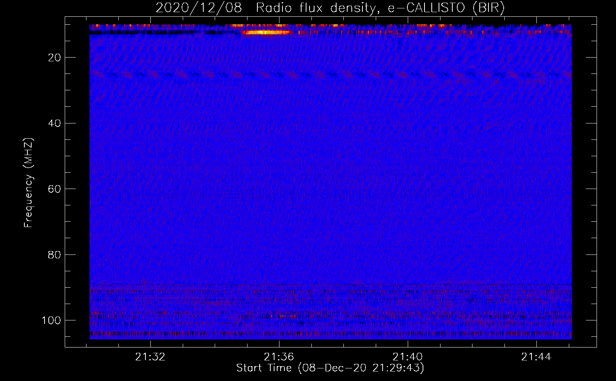Click the 100 MHz frequency tick label

(x=51, y=320)
